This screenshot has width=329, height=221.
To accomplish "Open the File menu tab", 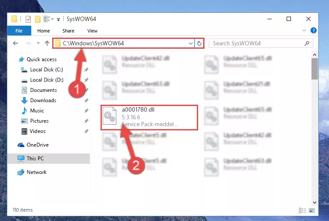I will [x=19, y=31].
